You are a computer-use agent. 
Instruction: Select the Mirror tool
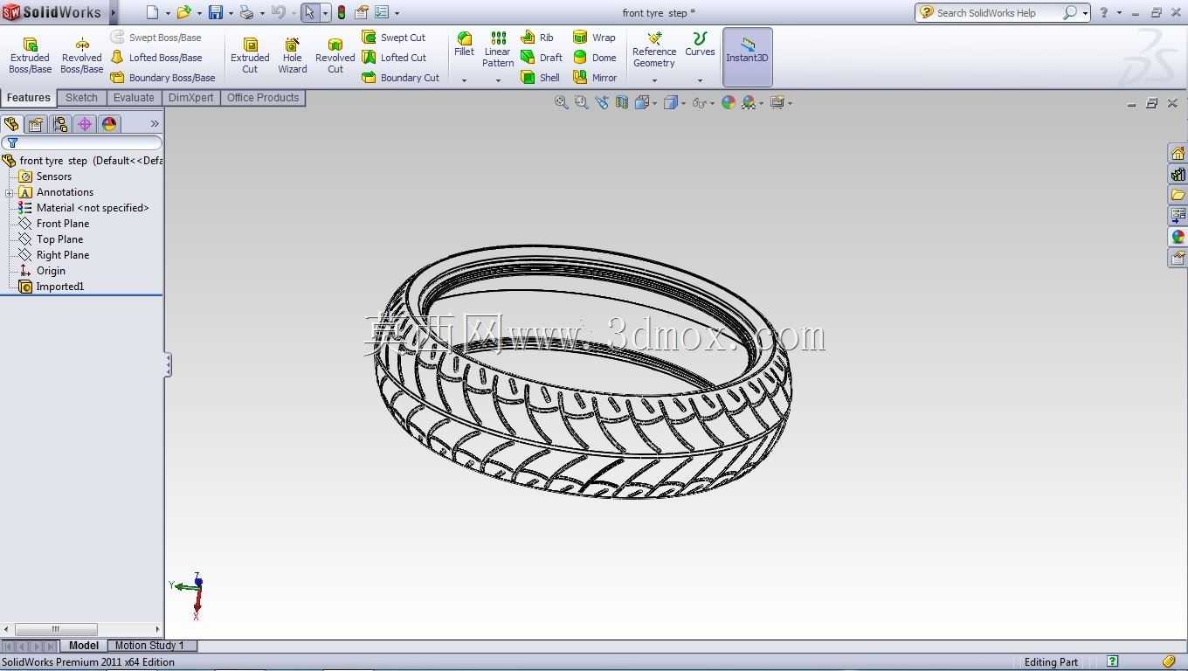[595, 78]
